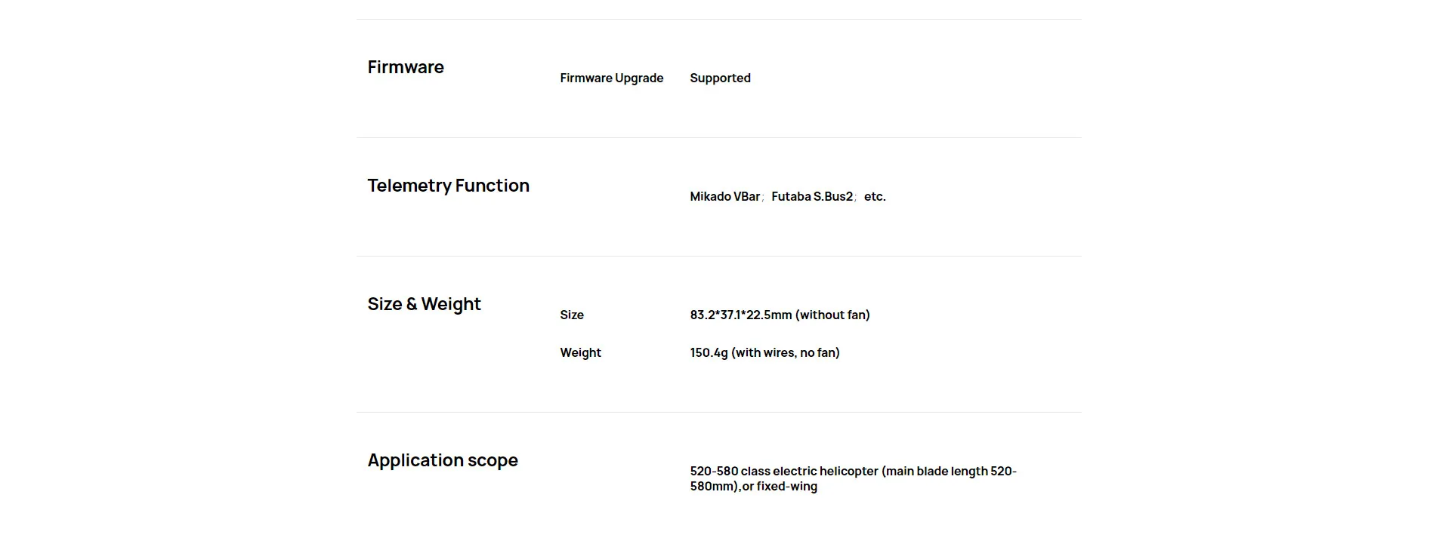
Task: Click the "520-580 class" text
Action: coord(729,471)
